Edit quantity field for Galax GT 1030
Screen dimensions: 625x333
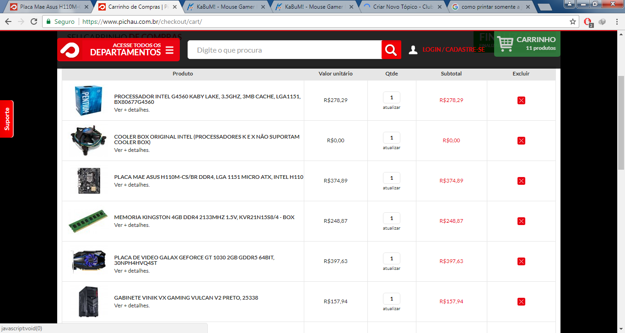pos(392,258)
